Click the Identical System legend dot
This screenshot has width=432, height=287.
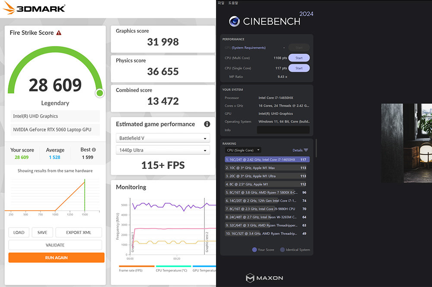point(283,250)
